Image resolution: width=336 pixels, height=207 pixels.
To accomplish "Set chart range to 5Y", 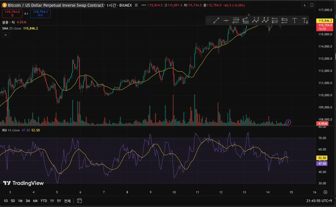I will pos(59,201).
